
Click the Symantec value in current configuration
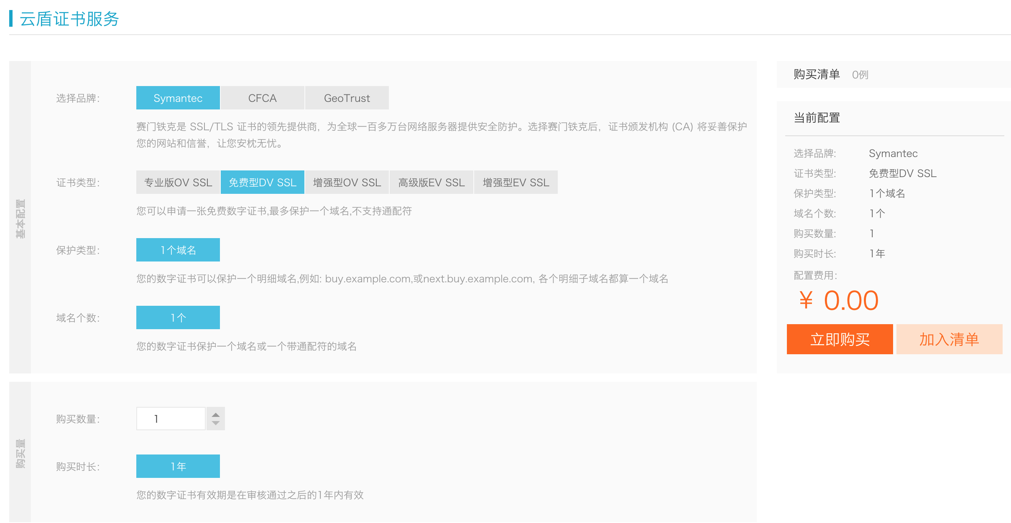pos(893,153)
